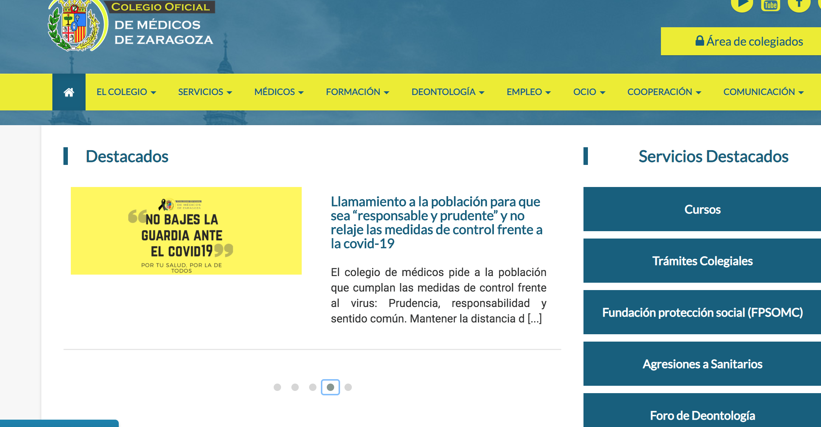Click the Cursos service button
Viewport: 821px width, 427px height.
pos(702,209)
